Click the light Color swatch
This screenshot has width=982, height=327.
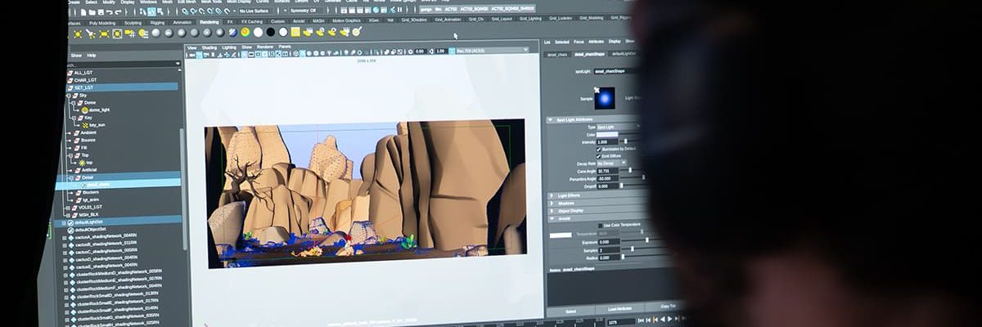[607, 135]
